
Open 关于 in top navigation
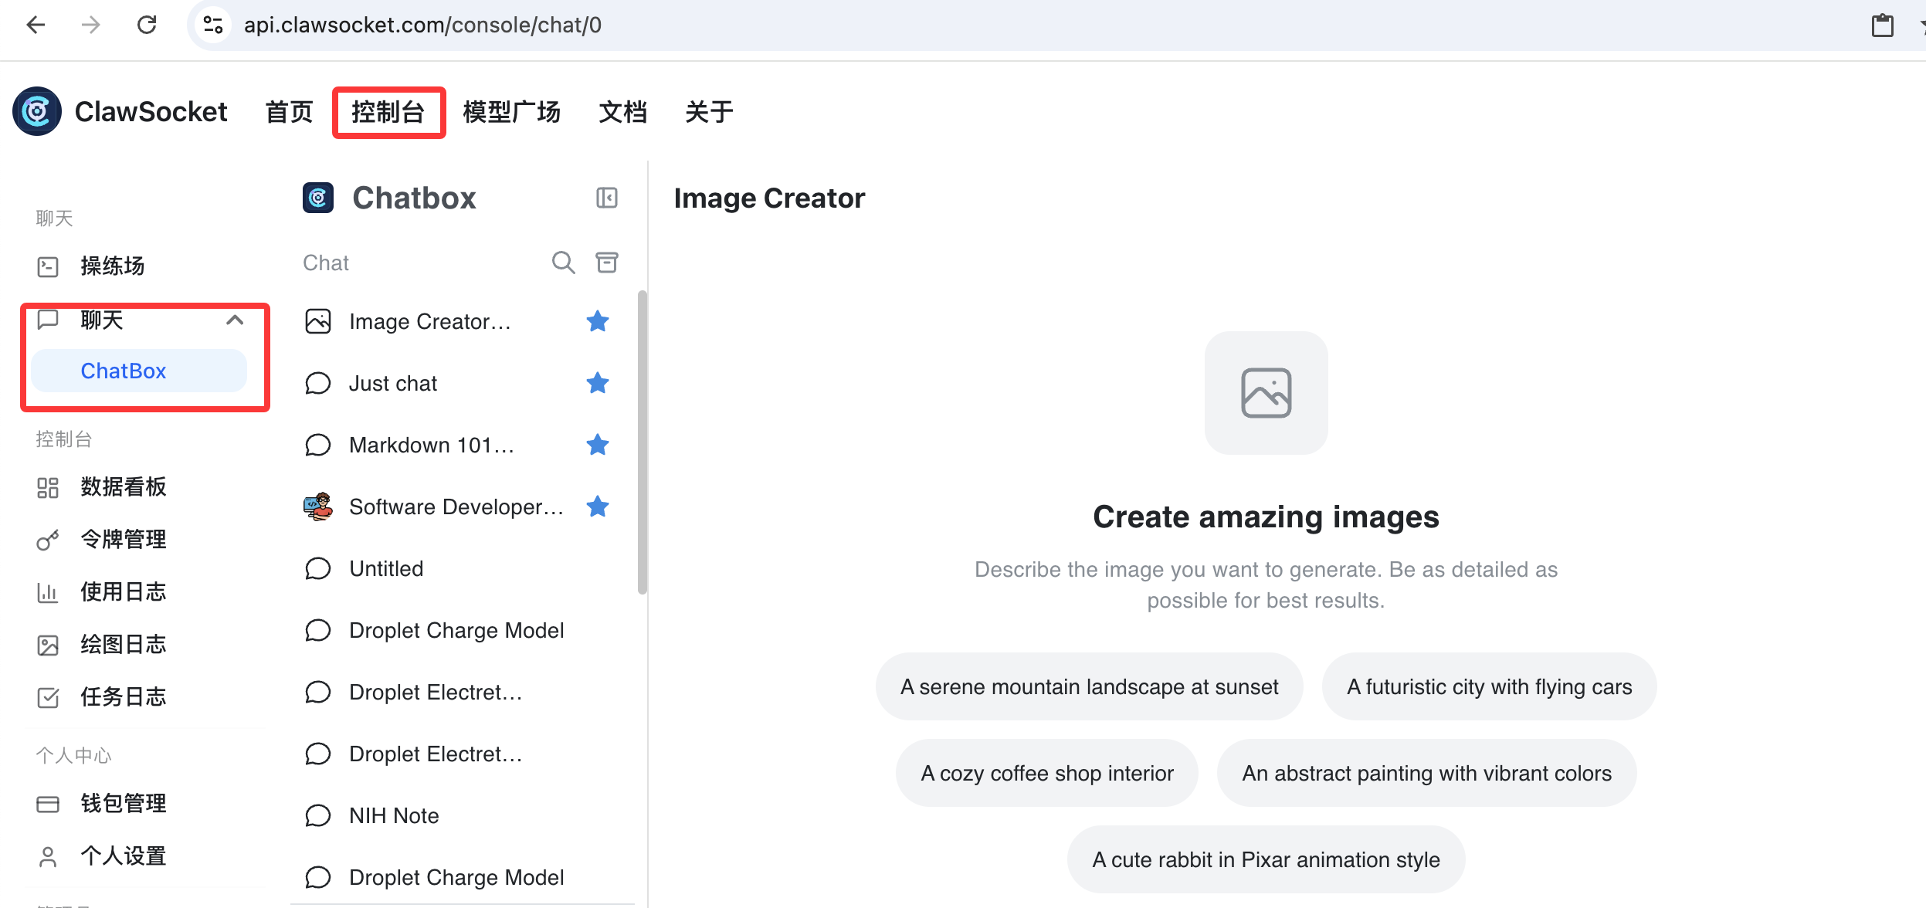(709, 112)
